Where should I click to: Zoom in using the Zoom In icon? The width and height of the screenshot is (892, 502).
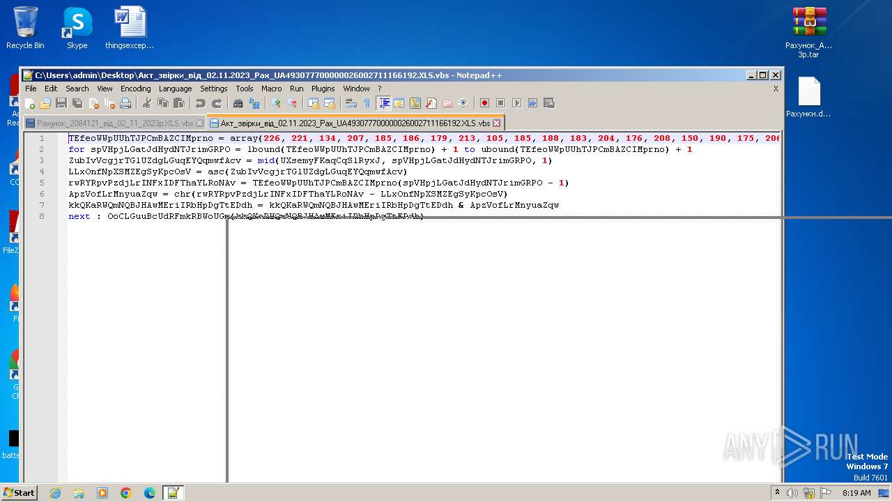276,103
